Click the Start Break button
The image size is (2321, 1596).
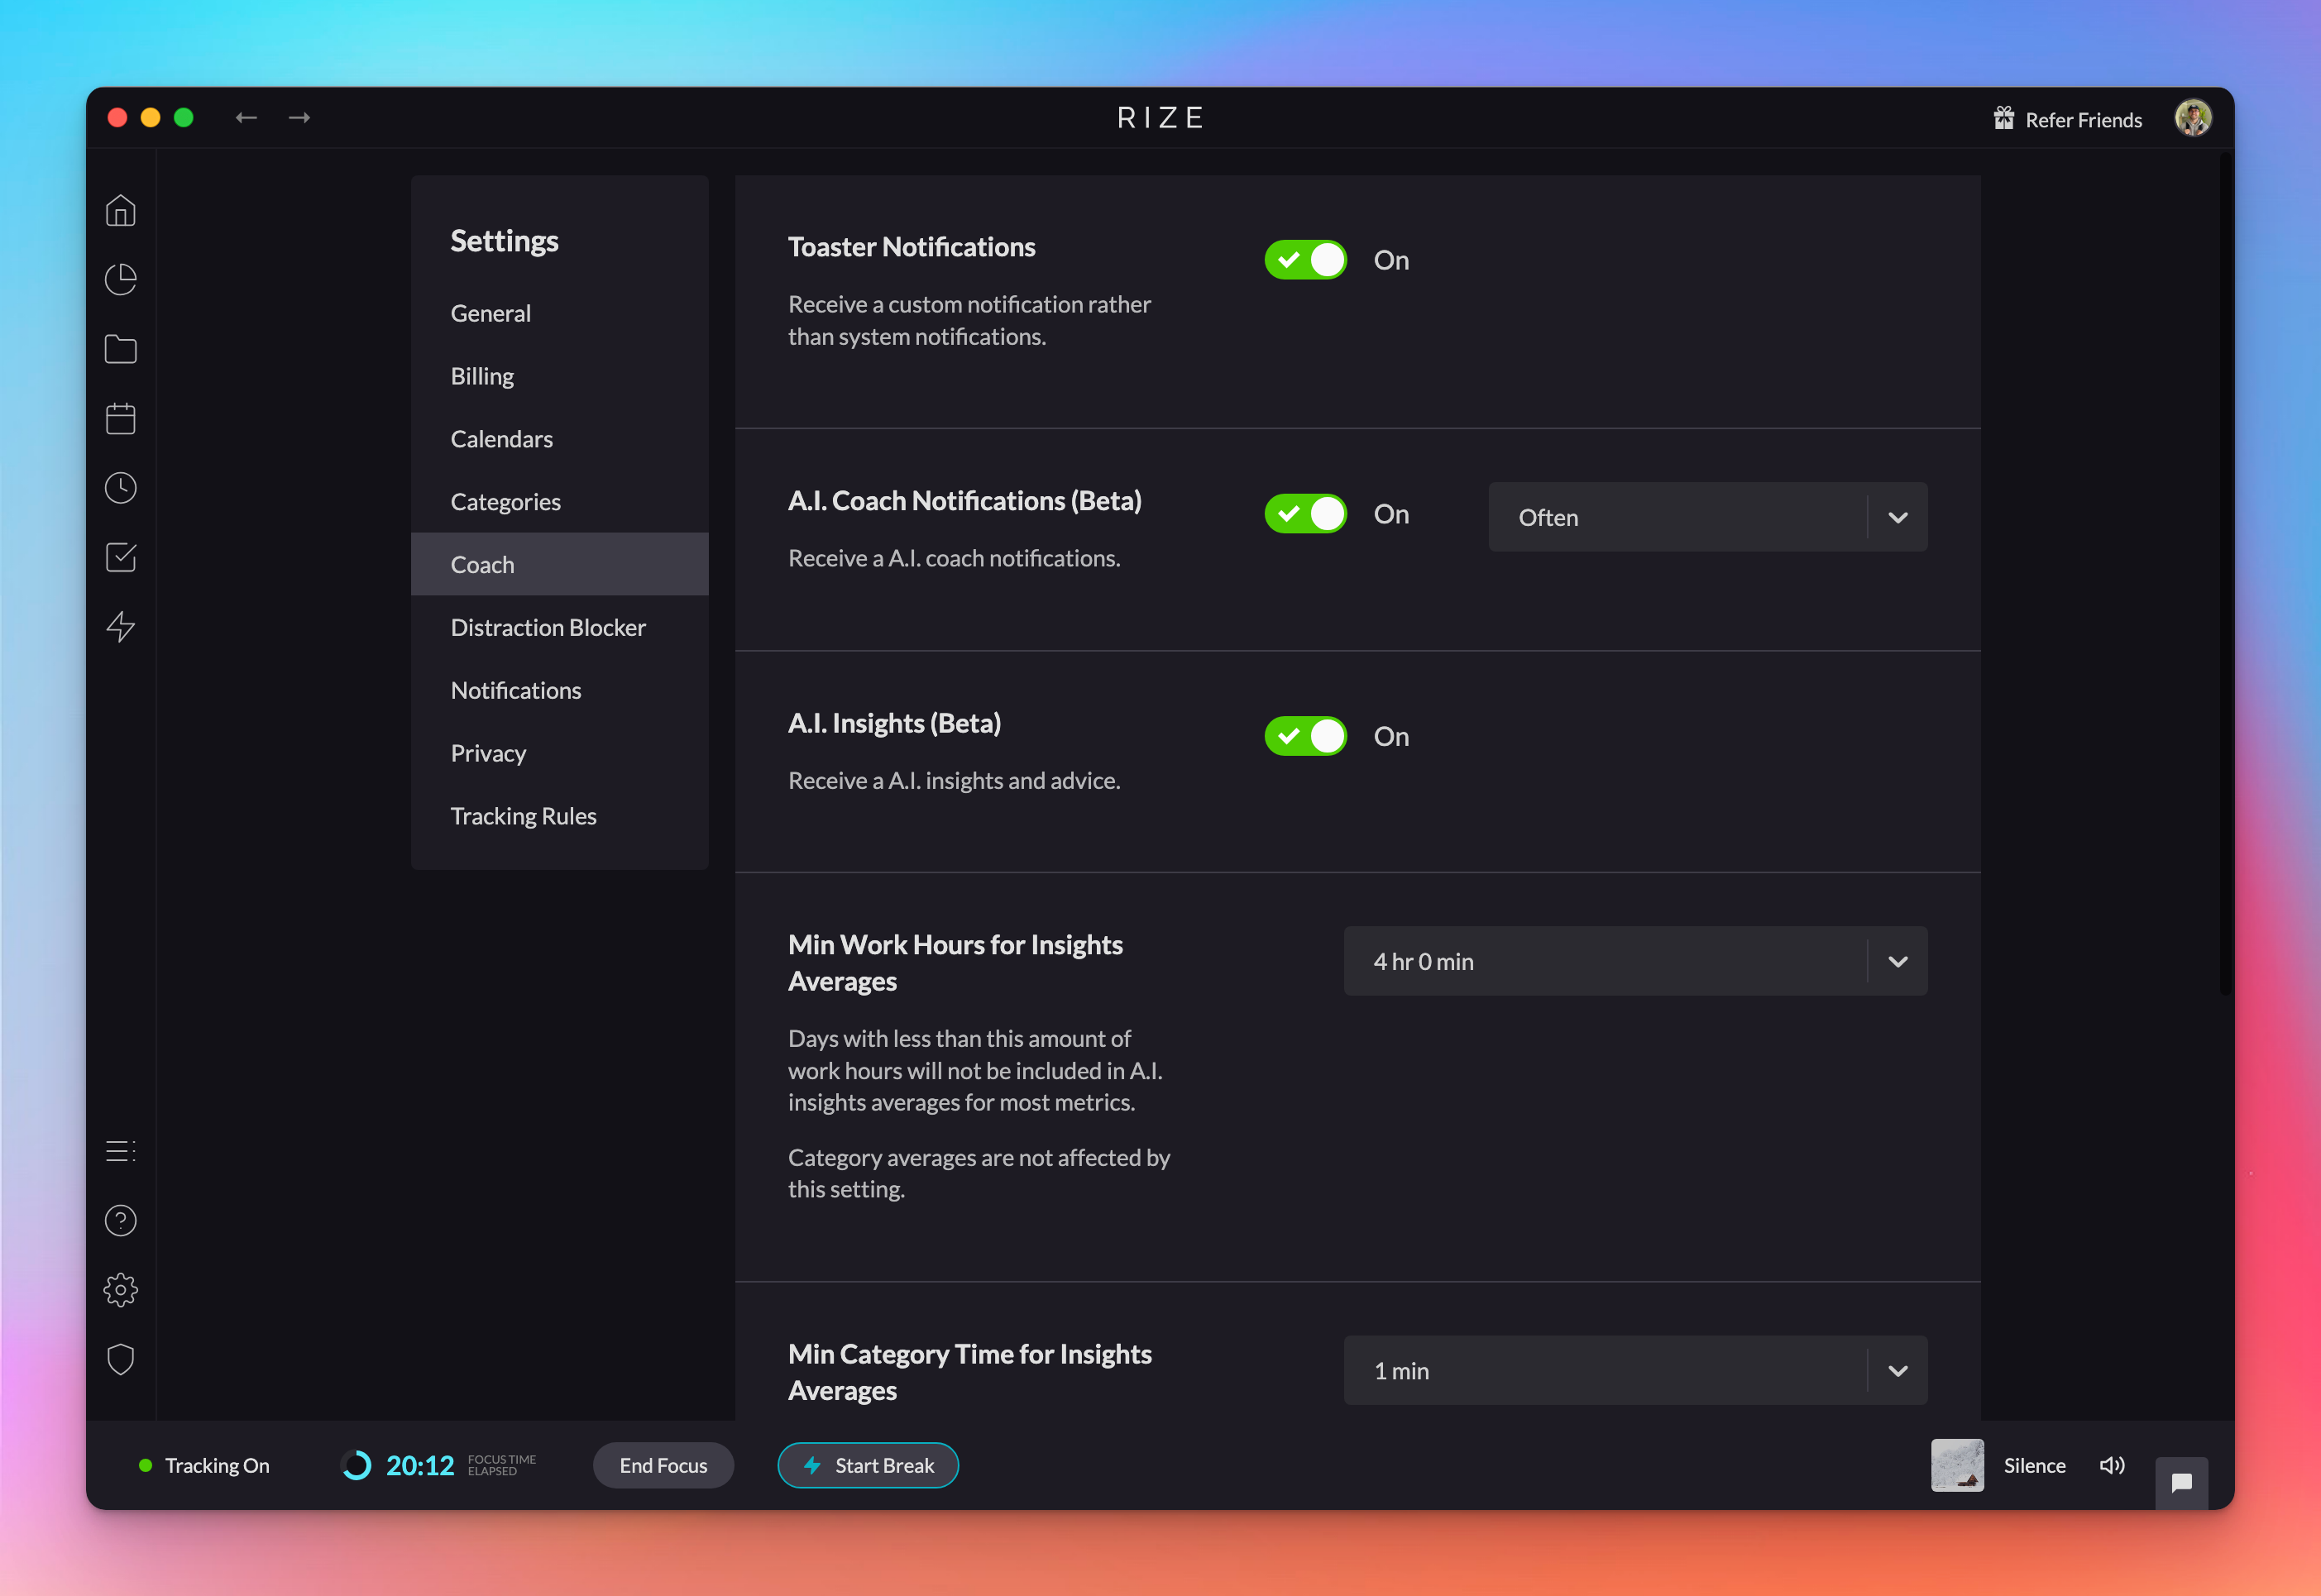point(868,1466)
